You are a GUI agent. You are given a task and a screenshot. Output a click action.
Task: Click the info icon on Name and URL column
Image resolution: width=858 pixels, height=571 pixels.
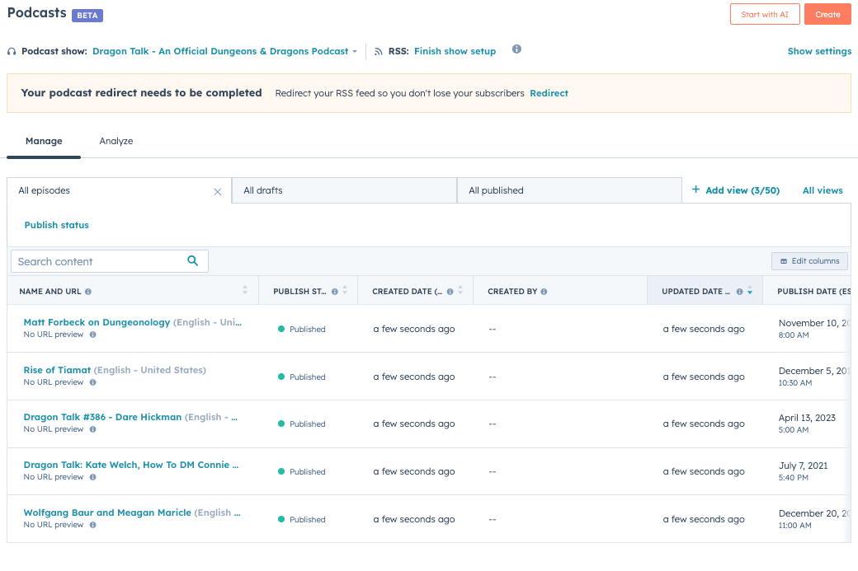pyautogui.click(x=88, y=292)
